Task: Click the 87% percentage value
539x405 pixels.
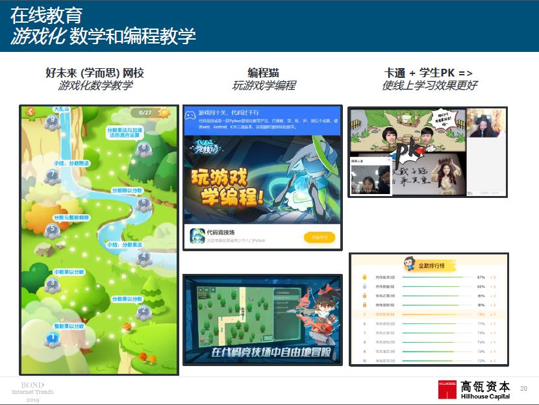Action: [x=481, y=277]
